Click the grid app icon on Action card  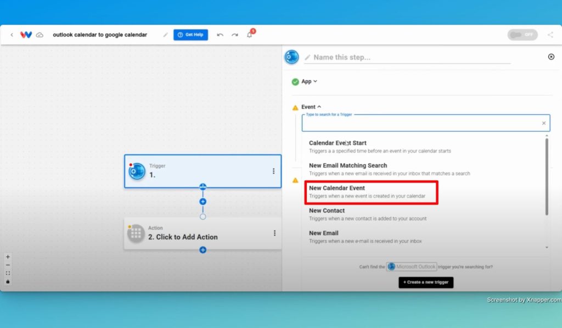pyautogui.click(x=136, y=234)
